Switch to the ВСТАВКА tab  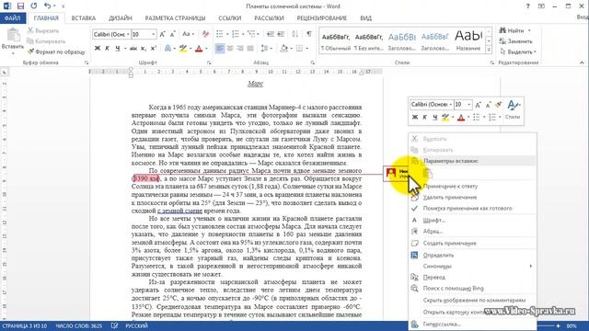[84, 18]
